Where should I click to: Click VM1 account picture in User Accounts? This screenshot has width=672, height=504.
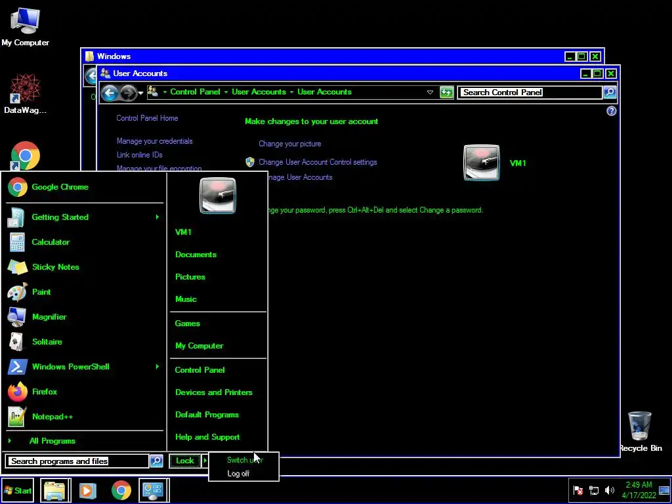point(481,163)
